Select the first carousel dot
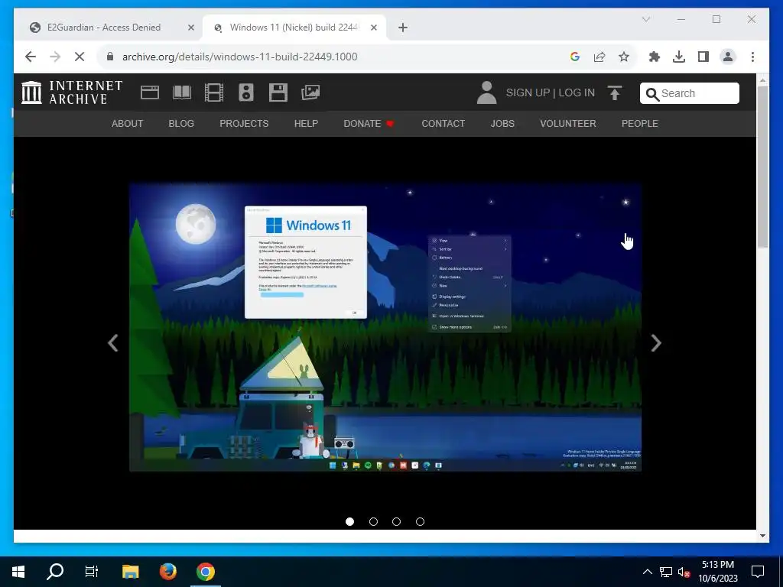The height and width of the screenshot is (587, 783). 349,521
